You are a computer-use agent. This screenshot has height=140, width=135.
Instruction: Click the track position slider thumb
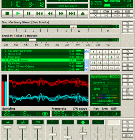pos(33,40)
